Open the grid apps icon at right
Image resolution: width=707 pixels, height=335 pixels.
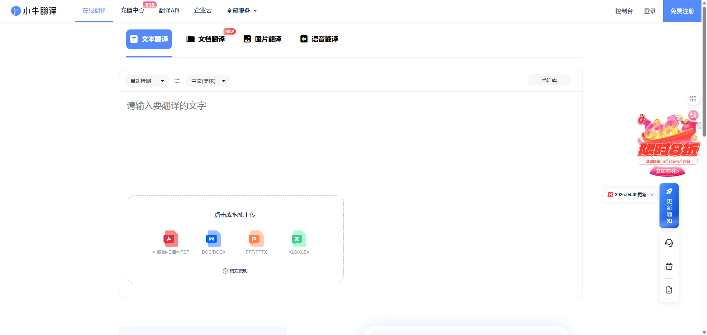(x=693, y=98)
